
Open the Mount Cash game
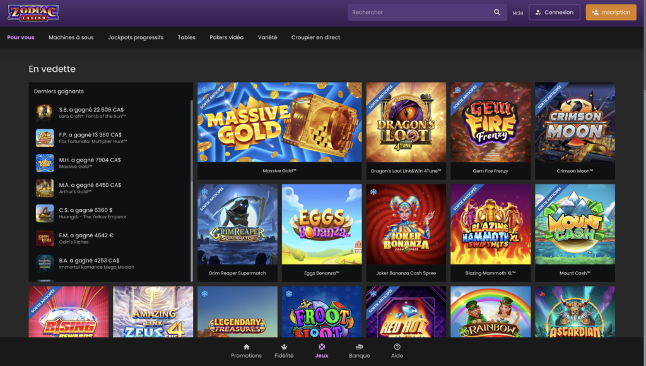click(575, 233)
